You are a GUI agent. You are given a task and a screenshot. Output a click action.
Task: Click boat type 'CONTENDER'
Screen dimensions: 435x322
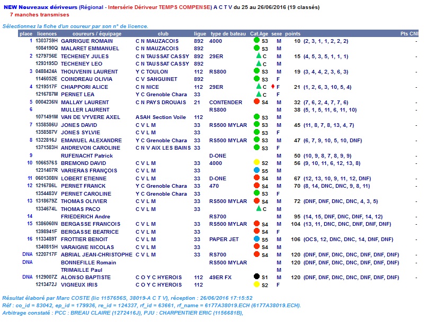pyautogui.click(x=226, y=102)
